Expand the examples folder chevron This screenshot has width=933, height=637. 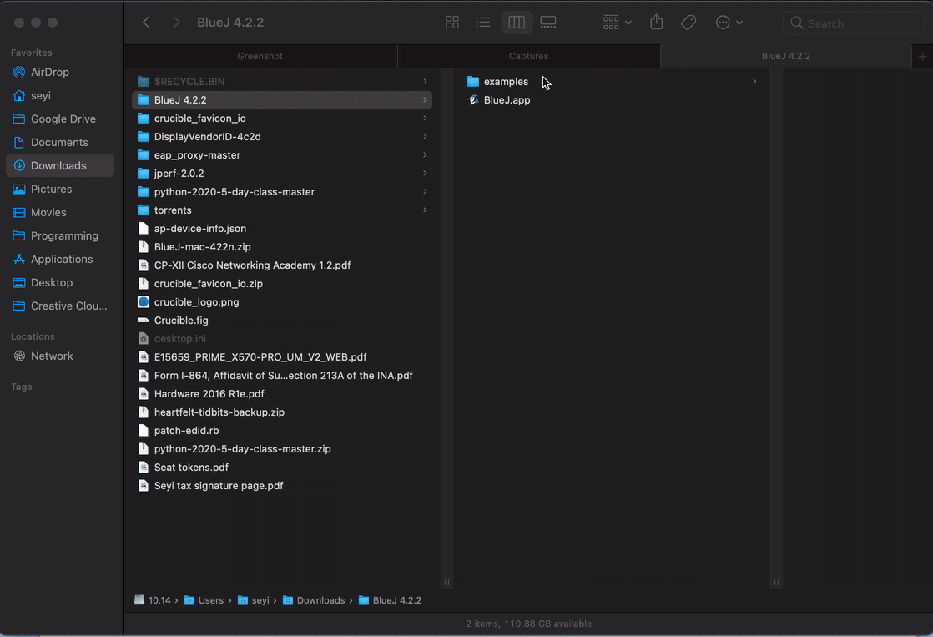pos(754,82)
